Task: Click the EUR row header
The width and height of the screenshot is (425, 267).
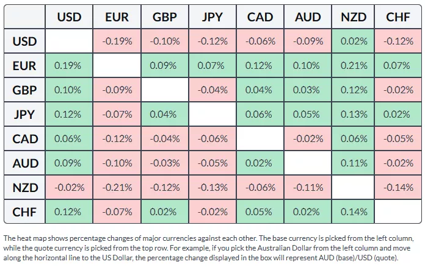Action: click(x=25, y=66)
